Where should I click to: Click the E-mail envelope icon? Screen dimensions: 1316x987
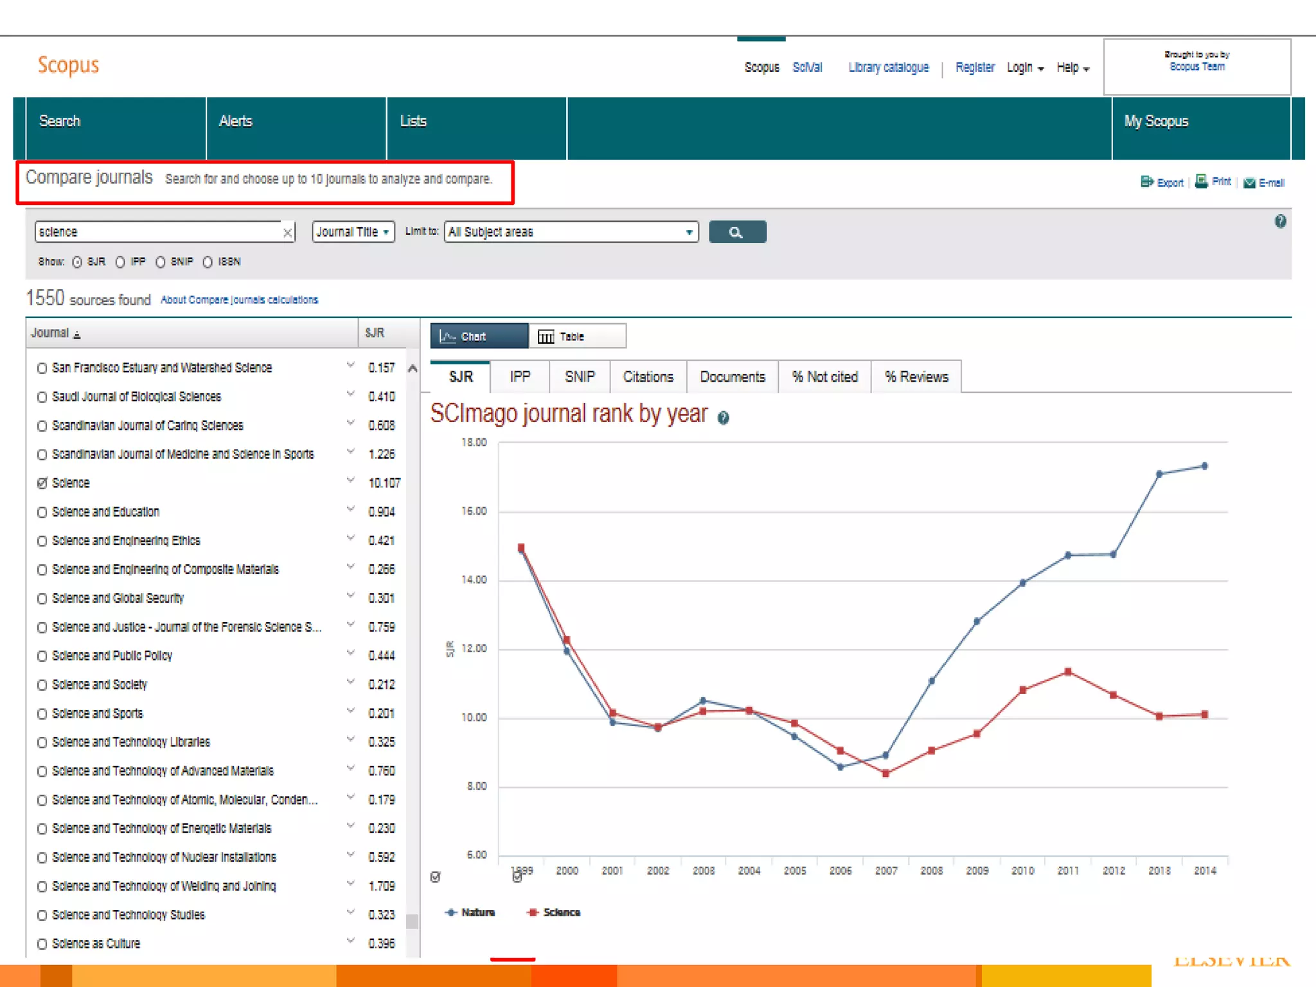[x=1249, y=182]
